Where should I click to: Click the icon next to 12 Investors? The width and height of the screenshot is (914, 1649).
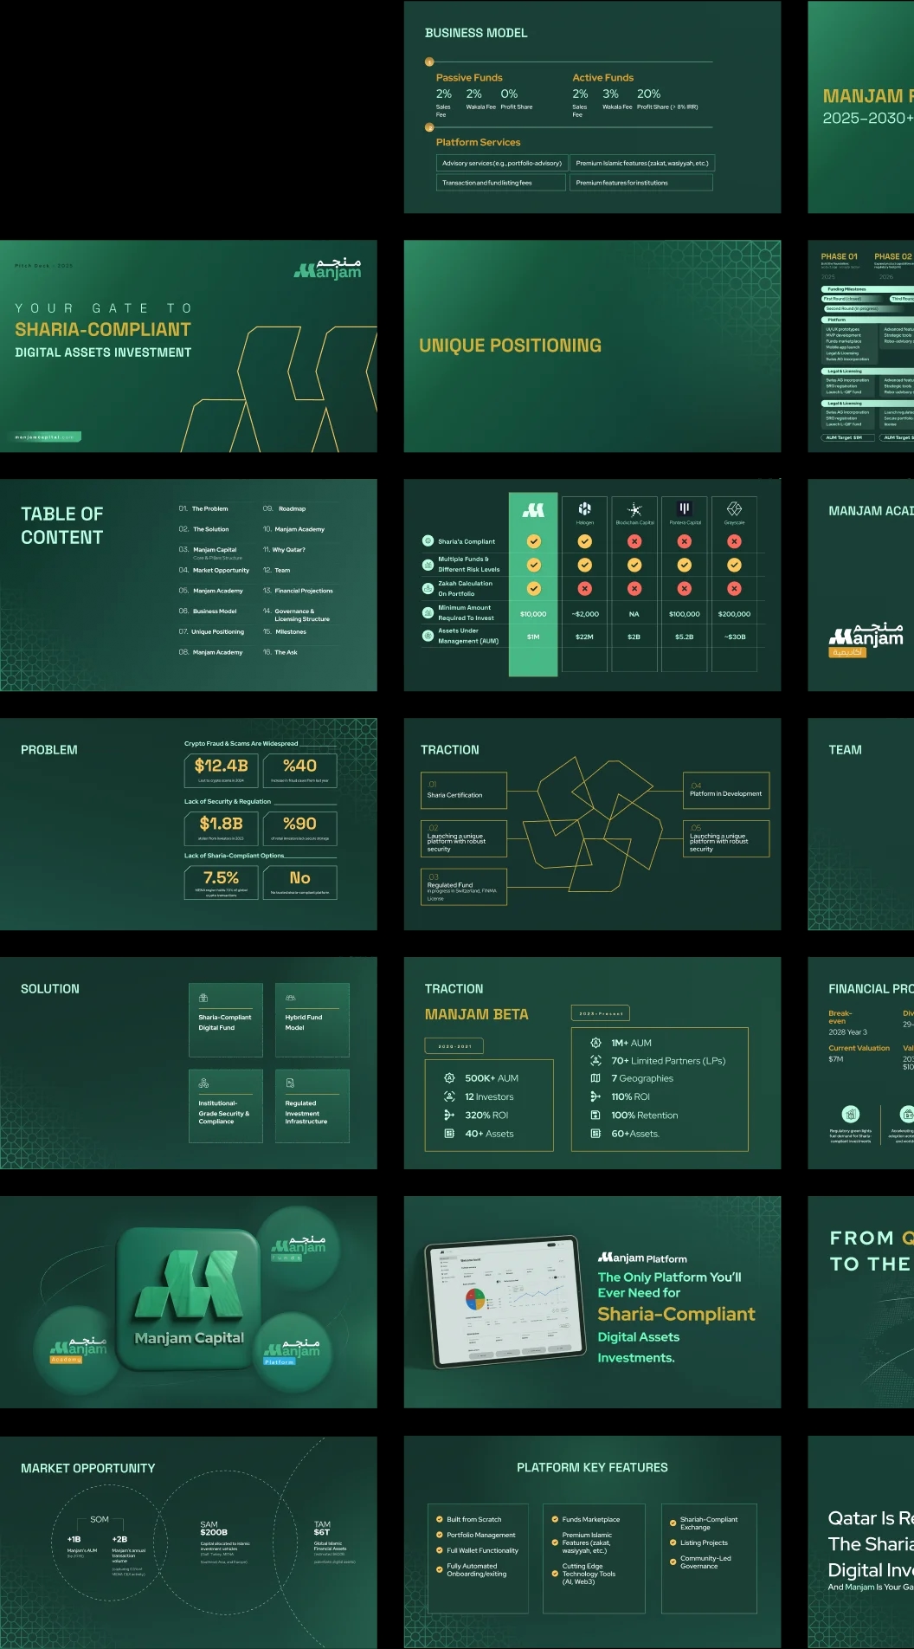(449, 1096)
